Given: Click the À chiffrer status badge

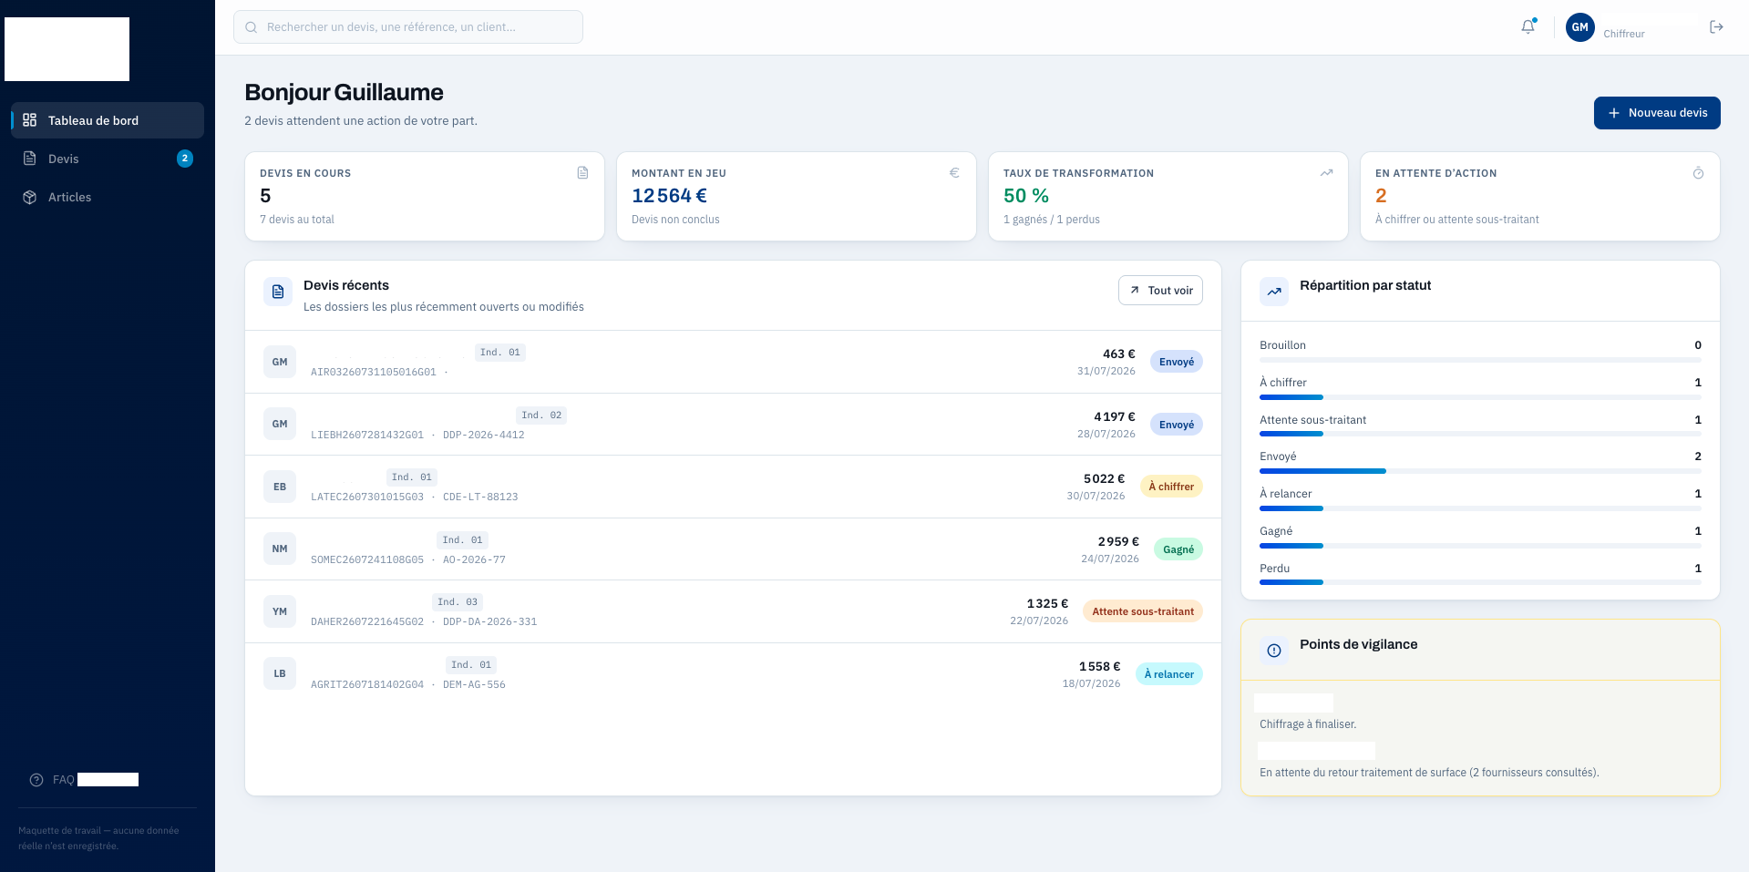Looking at the screenshot, I should [1171, 487].
